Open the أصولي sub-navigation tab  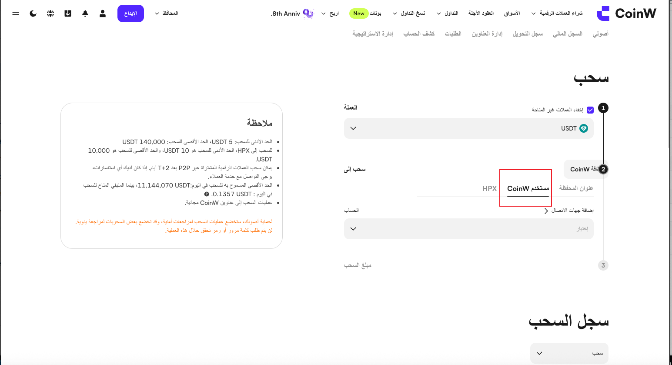click(601, 33)
